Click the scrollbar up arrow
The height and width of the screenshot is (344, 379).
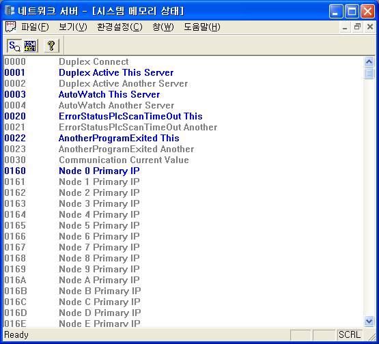pos(369,62)
